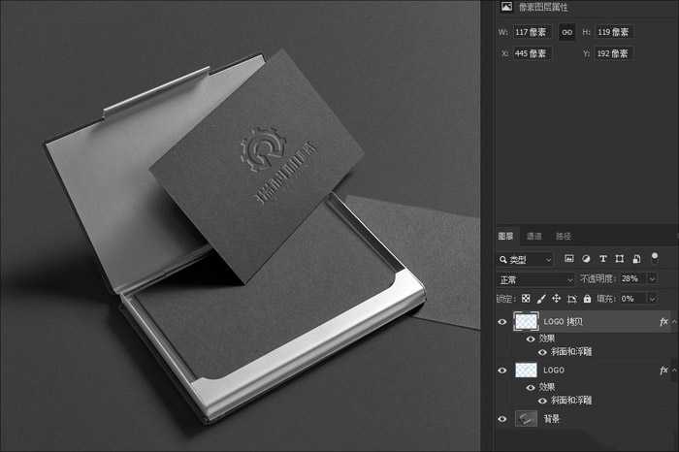Open the opacity 28% dropdown arrow
Viewport: 679px width, 452px height.
pyautogui.click(x=652, y=279)
